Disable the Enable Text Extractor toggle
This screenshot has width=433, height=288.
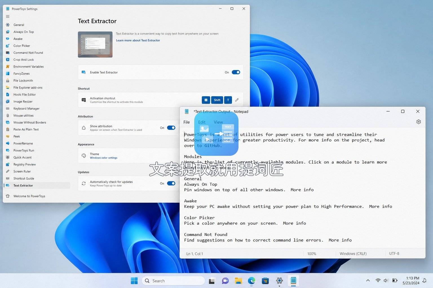(x=236, y=72)
